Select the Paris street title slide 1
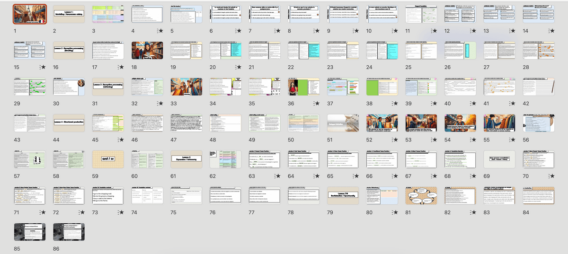The height and width of the screenshot is (254, 568). pos(30,14)
